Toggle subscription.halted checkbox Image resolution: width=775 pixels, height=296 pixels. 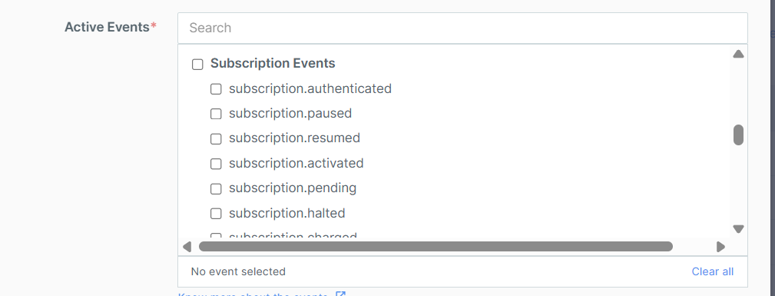pos(216,214)
